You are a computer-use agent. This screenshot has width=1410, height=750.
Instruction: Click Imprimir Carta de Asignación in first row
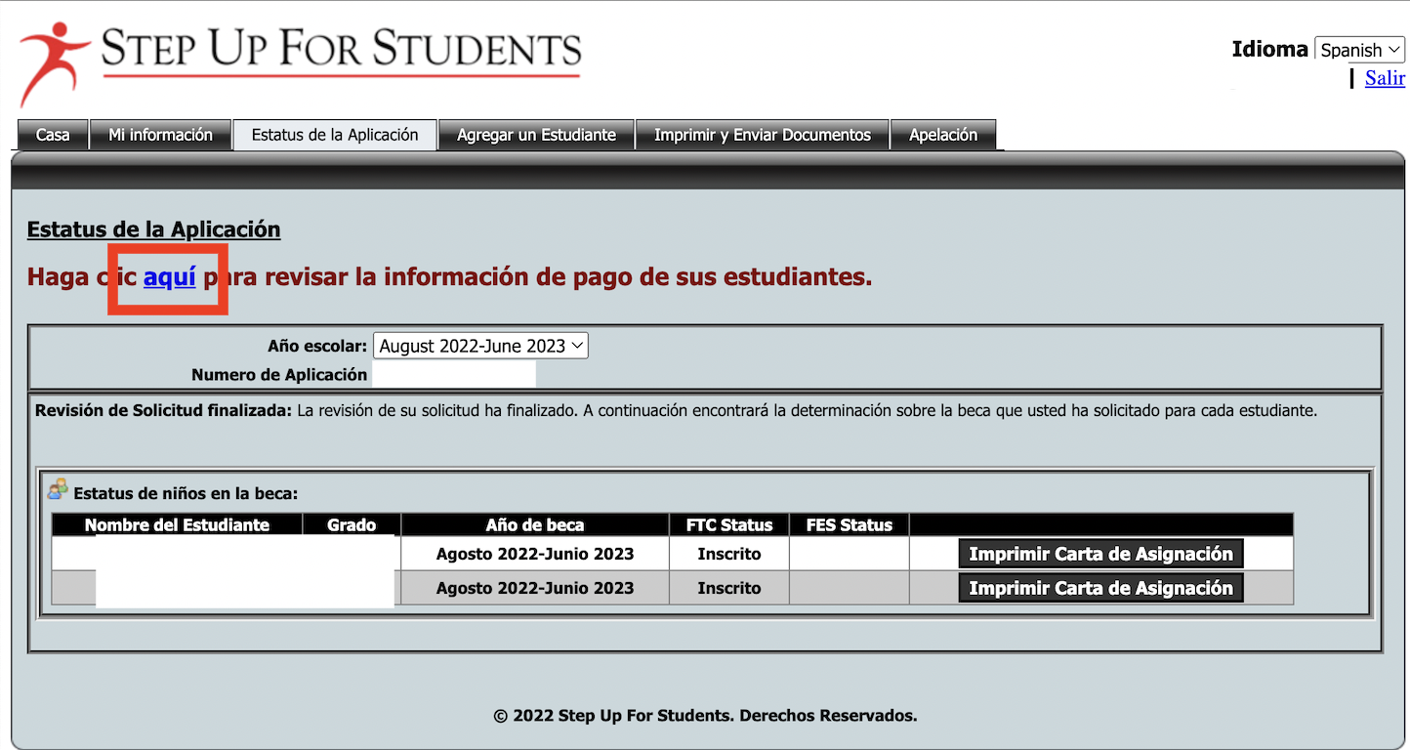click(1100, 554)
